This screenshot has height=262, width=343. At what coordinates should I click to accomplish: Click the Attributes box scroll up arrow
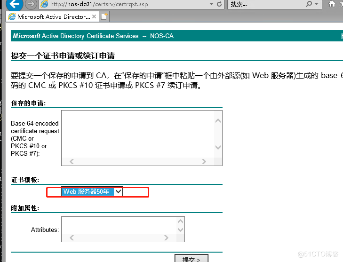(x=180, y=222)
